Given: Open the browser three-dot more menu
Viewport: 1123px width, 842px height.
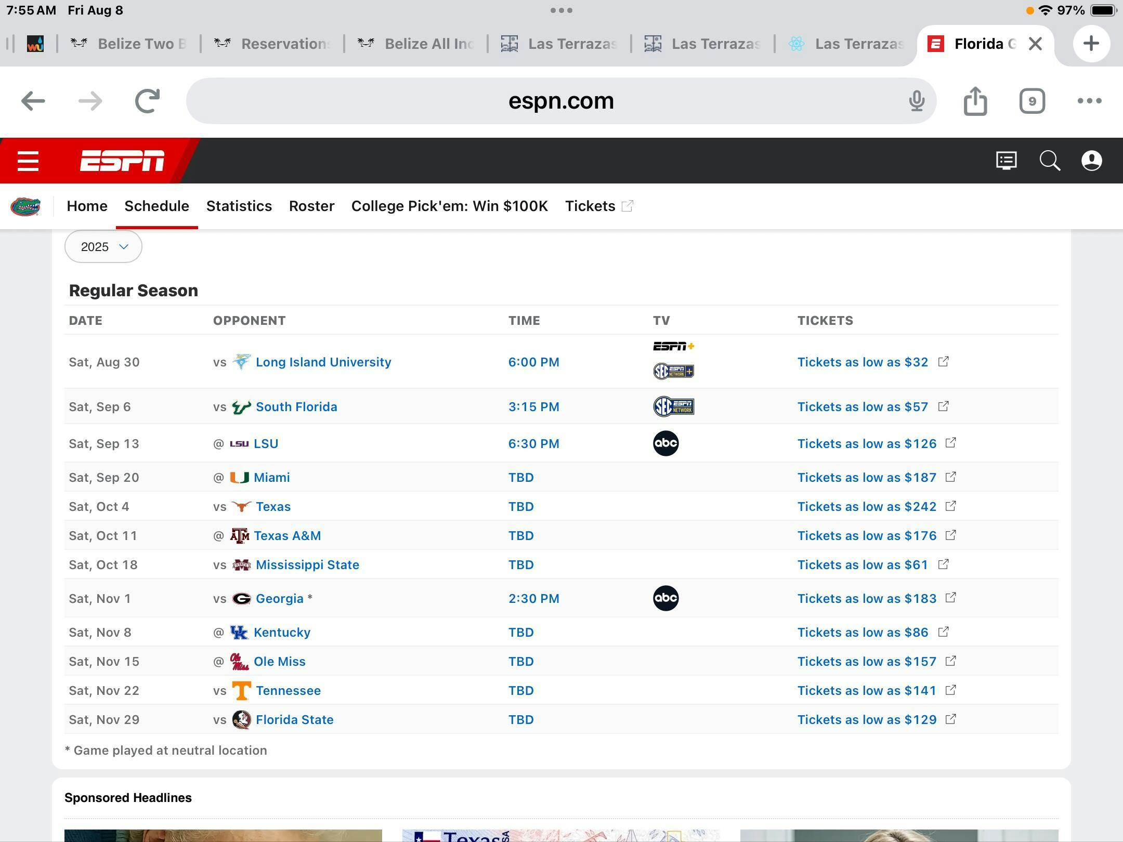Looking at the screenshot, I should [x=1089, y=101].
